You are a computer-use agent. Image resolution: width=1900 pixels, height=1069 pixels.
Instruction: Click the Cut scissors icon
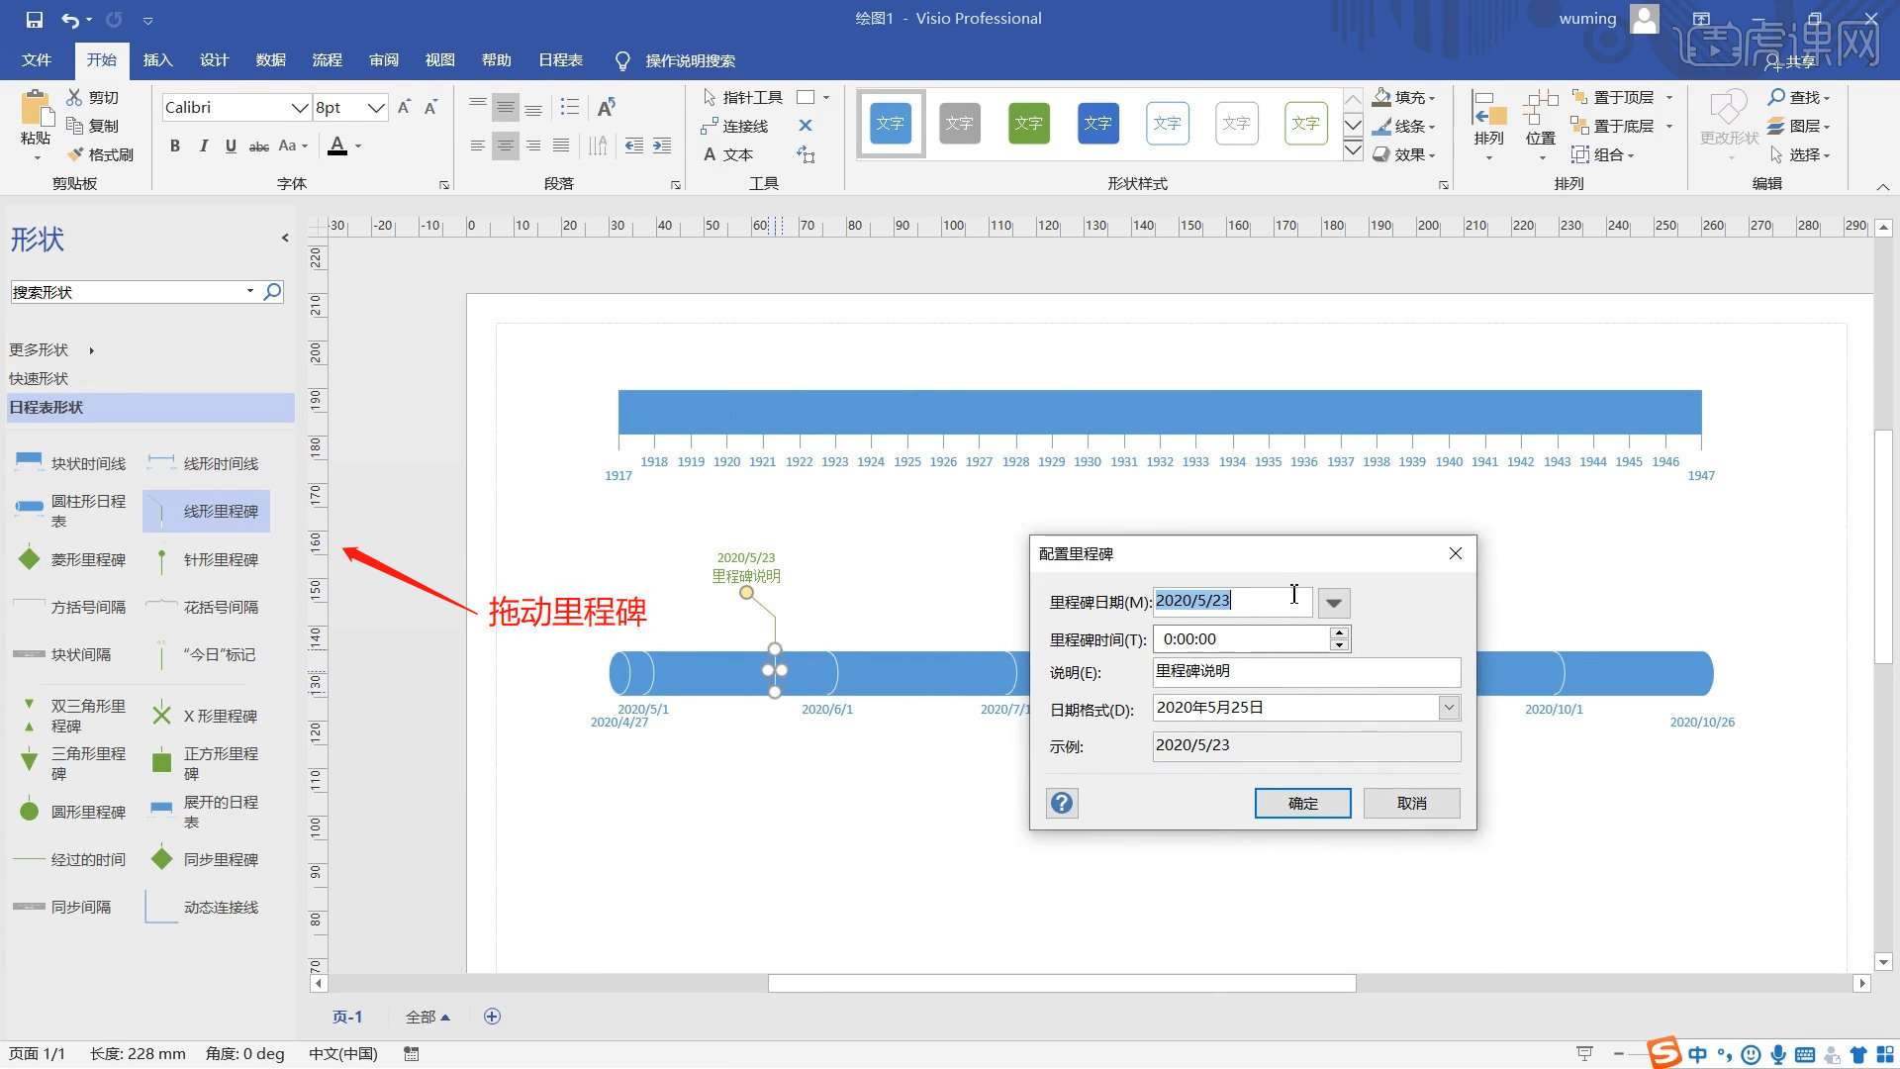(x=74, y=97)
